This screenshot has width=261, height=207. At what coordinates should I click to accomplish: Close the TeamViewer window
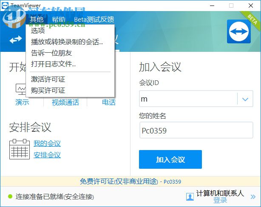click(251, 6)
